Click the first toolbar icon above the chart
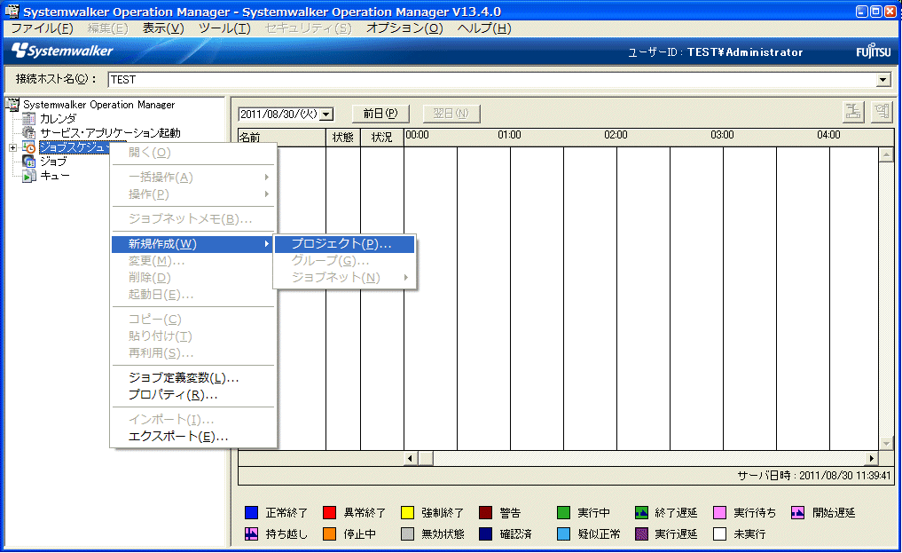The image size is (902, 553). pyautogui.click(x=853, y=112)
